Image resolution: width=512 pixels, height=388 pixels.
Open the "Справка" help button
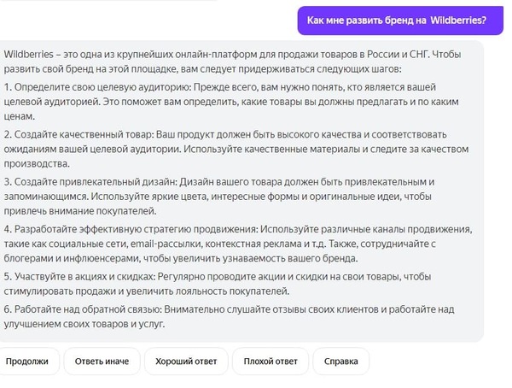pos(340,361)
